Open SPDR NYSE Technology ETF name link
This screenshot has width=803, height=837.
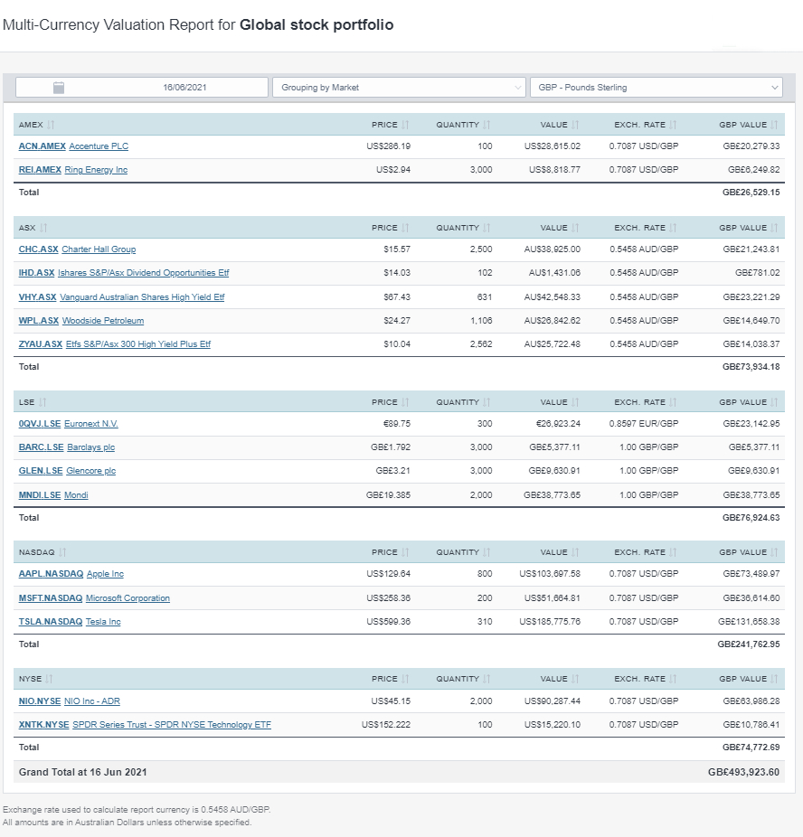(x=172, y=725)
